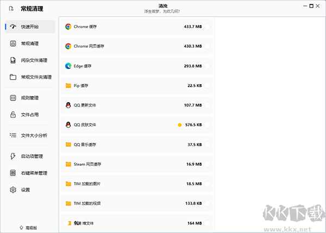Click the yellow dot beside QQ 皮肤文件
Screen dimensions: 326x233
179,125
